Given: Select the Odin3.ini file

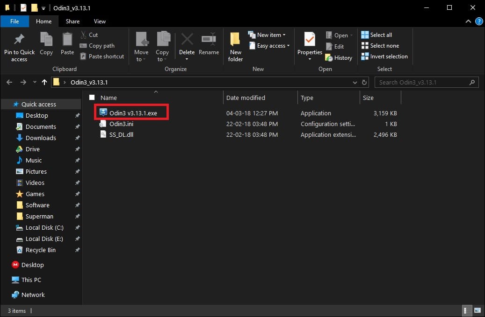Looking at the screenshot, I should pyautogui.click(x=121, y=124).
